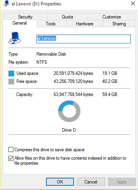Click the OK button

coord(60,182)
